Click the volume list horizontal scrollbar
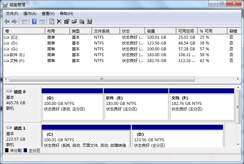 pyautogui.click(x=102, y=79)
